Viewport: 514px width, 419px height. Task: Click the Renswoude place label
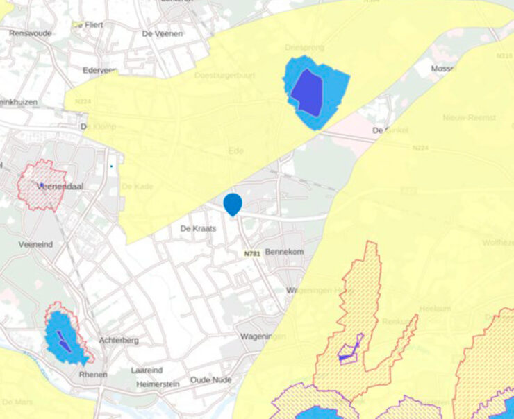pos(31,33)
